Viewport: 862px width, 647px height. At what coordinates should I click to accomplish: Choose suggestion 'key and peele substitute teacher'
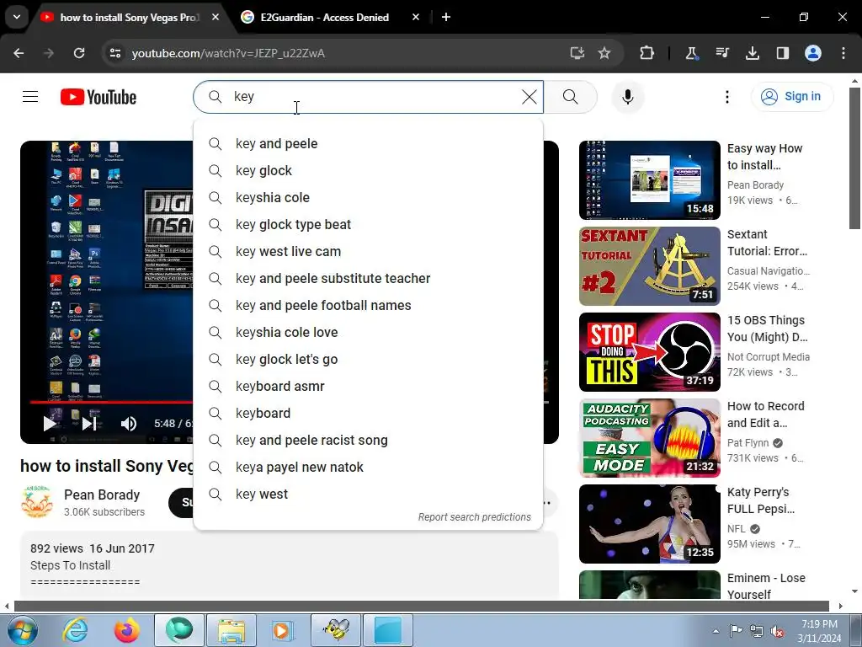point(369,278)
